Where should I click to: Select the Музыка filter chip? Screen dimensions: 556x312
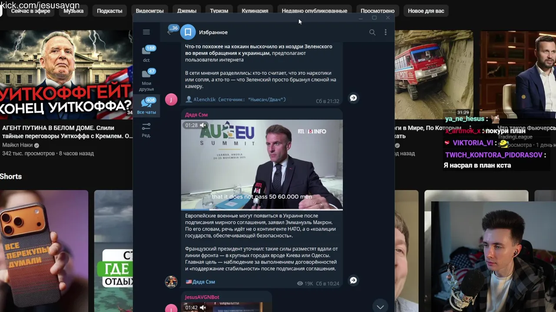coord(73,11)
